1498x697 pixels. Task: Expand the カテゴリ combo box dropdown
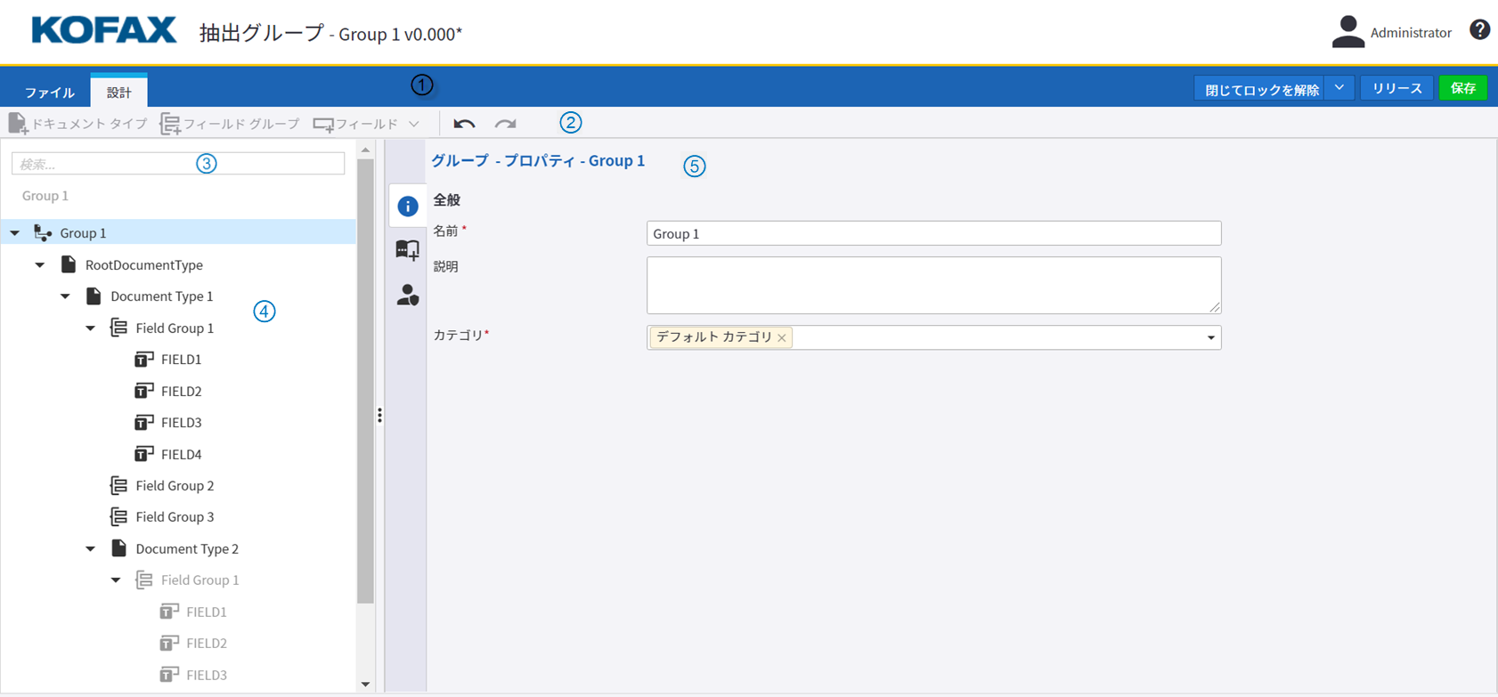coord(1210,337)
